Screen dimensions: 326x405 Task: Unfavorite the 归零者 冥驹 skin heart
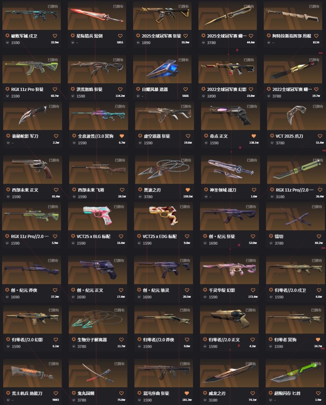318,339
